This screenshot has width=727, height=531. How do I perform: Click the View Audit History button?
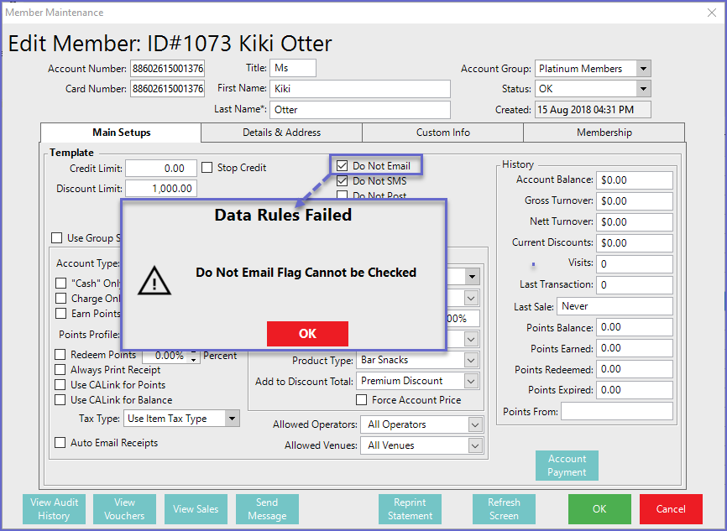(x=55, y=509)
